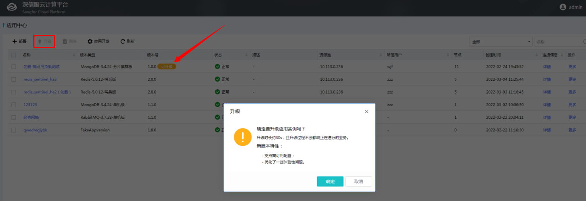Open 更多 menu for 2022-02-24 19:43:52 row
This screenshot has width=586, height=201.
(572, 66)
